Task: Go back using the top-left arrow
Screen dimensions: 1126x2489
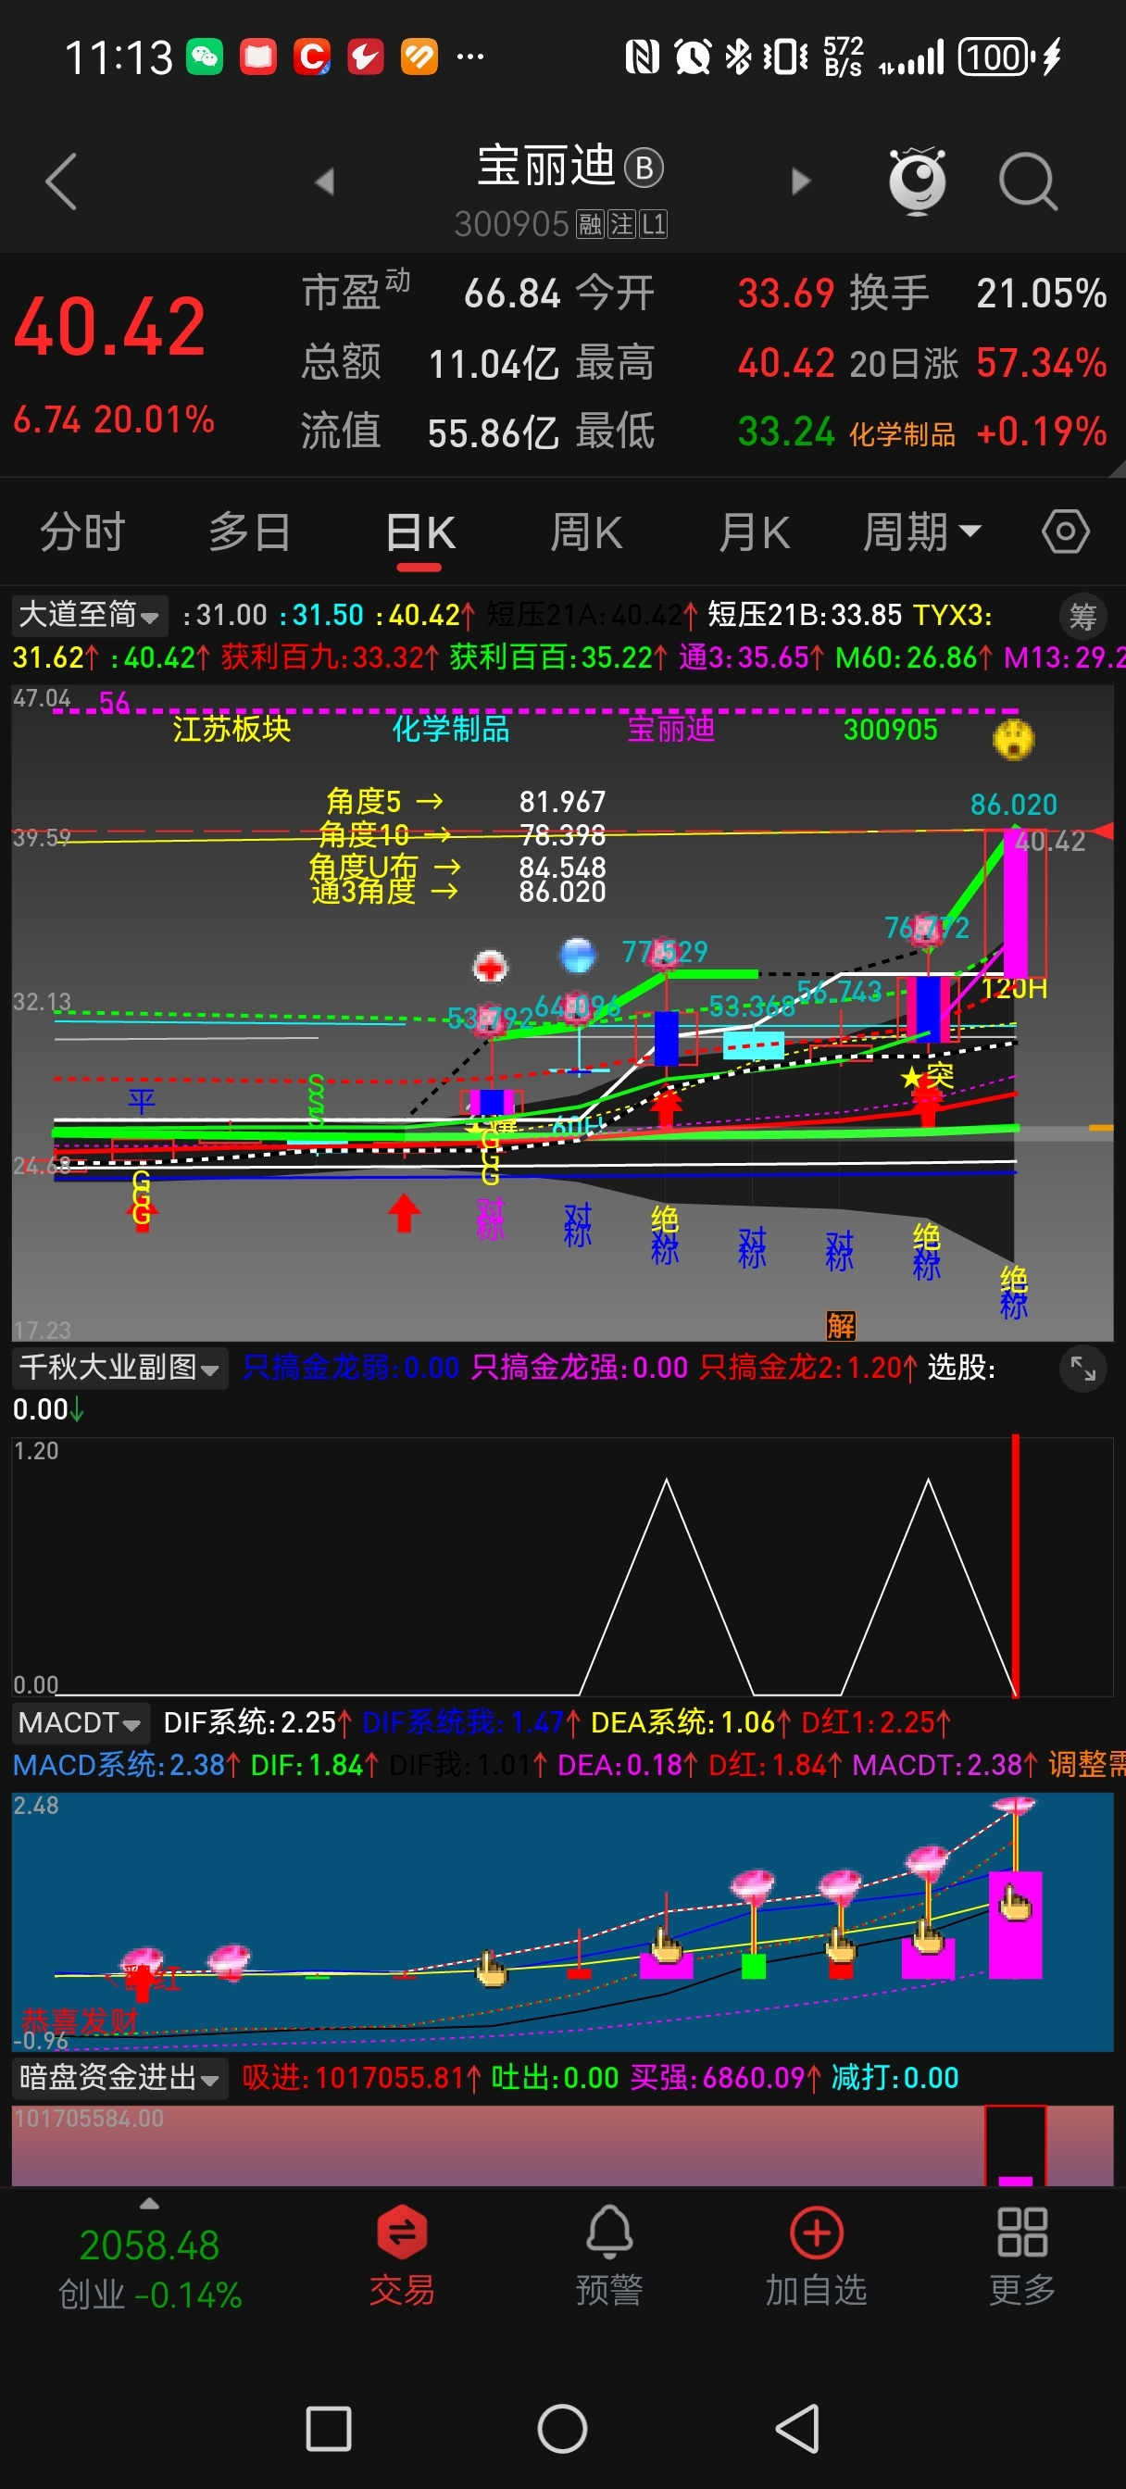Action: click(x=61, y=181)
